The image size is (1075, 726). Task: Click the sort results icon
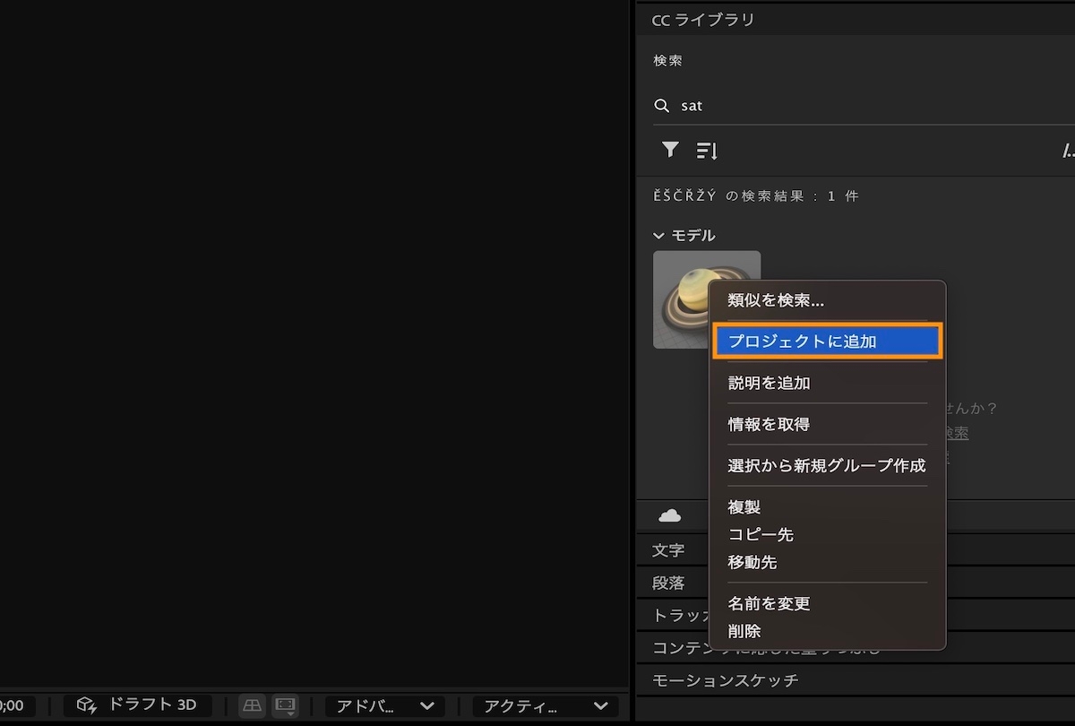click(x=706, y=150)
